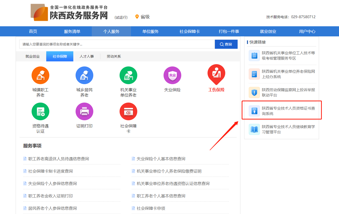This screenshot has height=214, width=339.
Task: Click the 失业保险 purple shield icon
Action: click(x=172, y=75)
